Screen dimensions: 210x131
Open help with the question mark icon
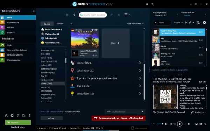(30, 116)
